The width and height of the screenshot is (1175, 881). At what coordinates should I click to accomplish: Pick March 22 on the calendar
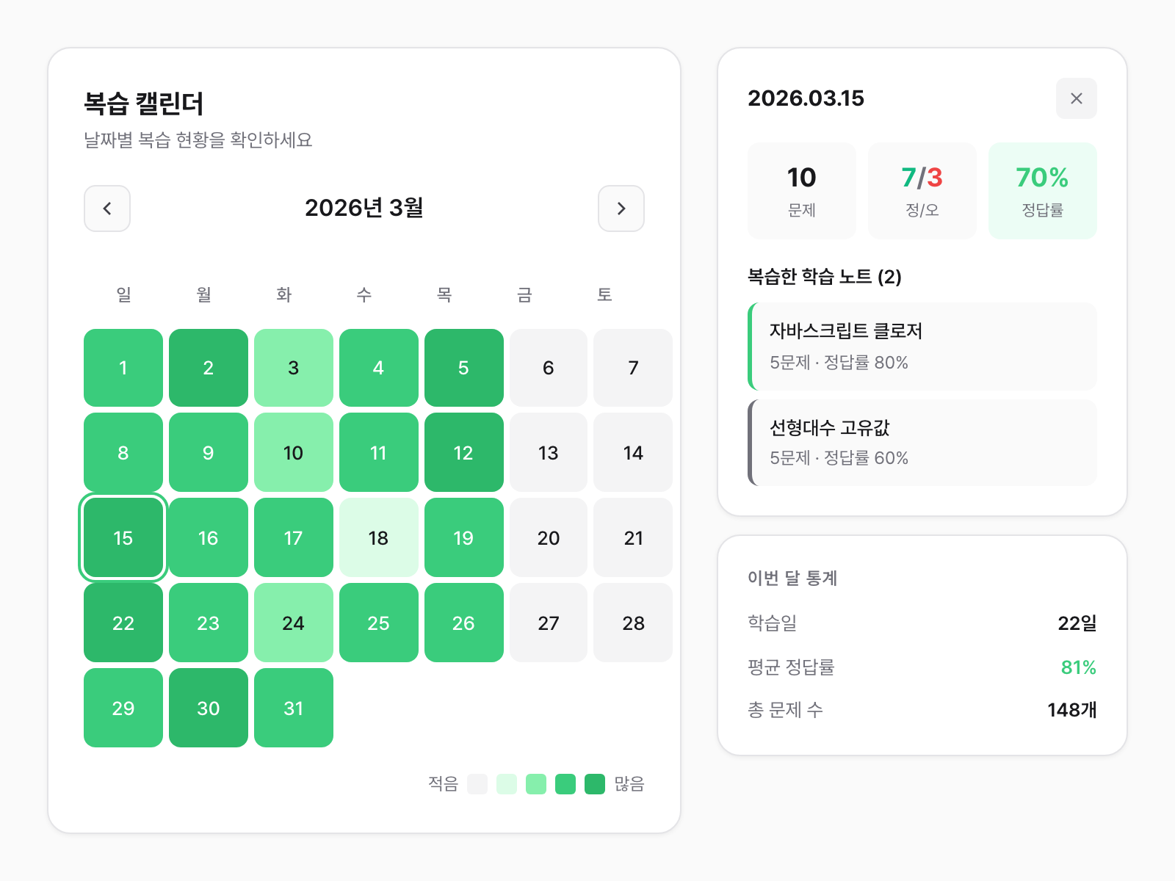click(123, 623)
